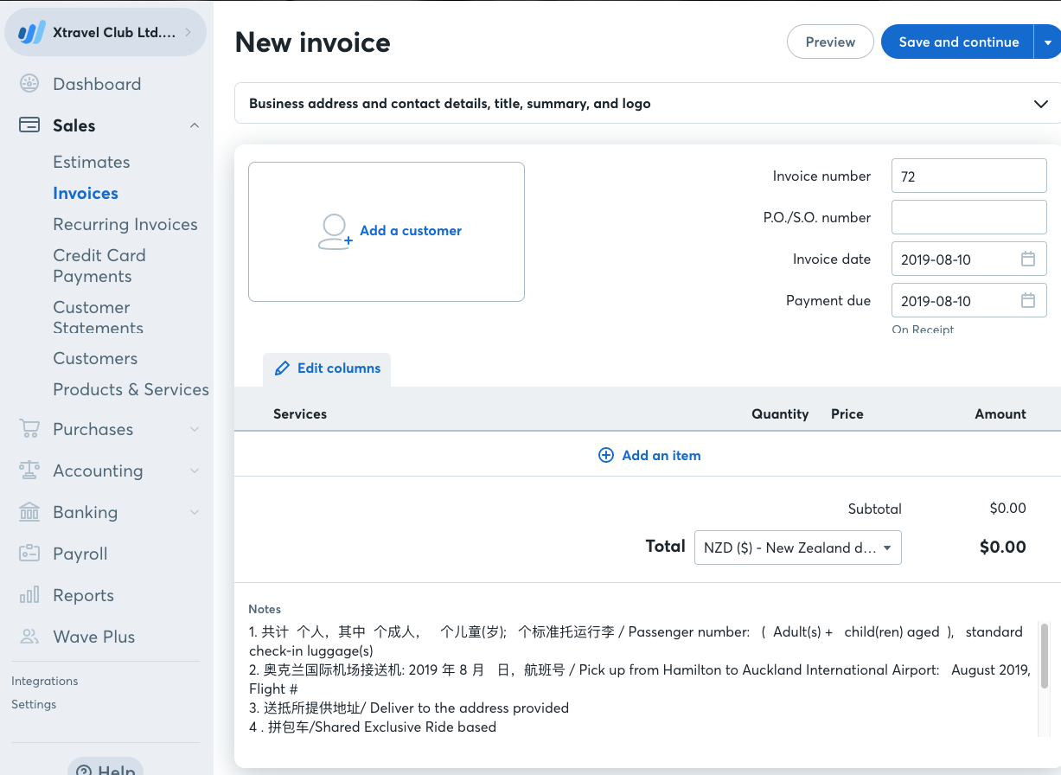This screenshot has height=775, width=1061.
Task: Open the Invoice date calendar icon
Action: pyautogui.click(x=1028, y=259)
